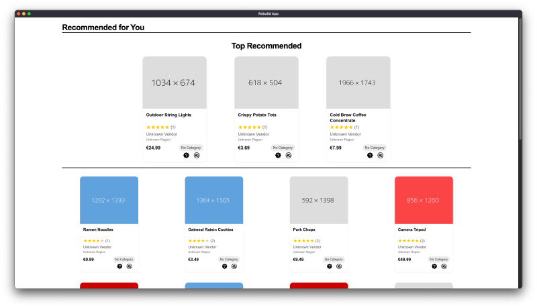Open the Cold Brew Coffee Concentrate image
The image size is (537, 308).
358,83
